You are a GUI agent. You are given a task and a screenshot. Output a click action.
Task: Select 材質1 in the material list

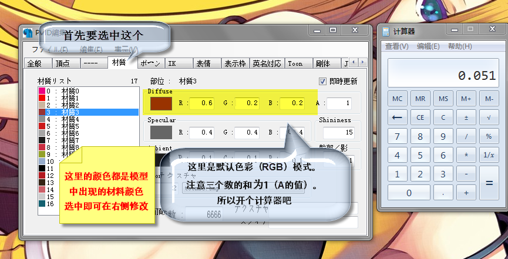tap(88, 98)
